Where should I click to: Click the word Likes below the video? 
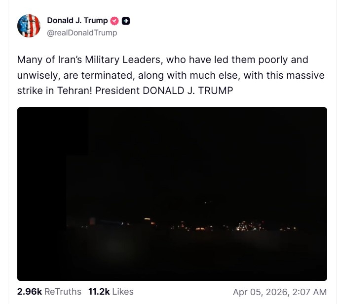click(x=123, y=292)
